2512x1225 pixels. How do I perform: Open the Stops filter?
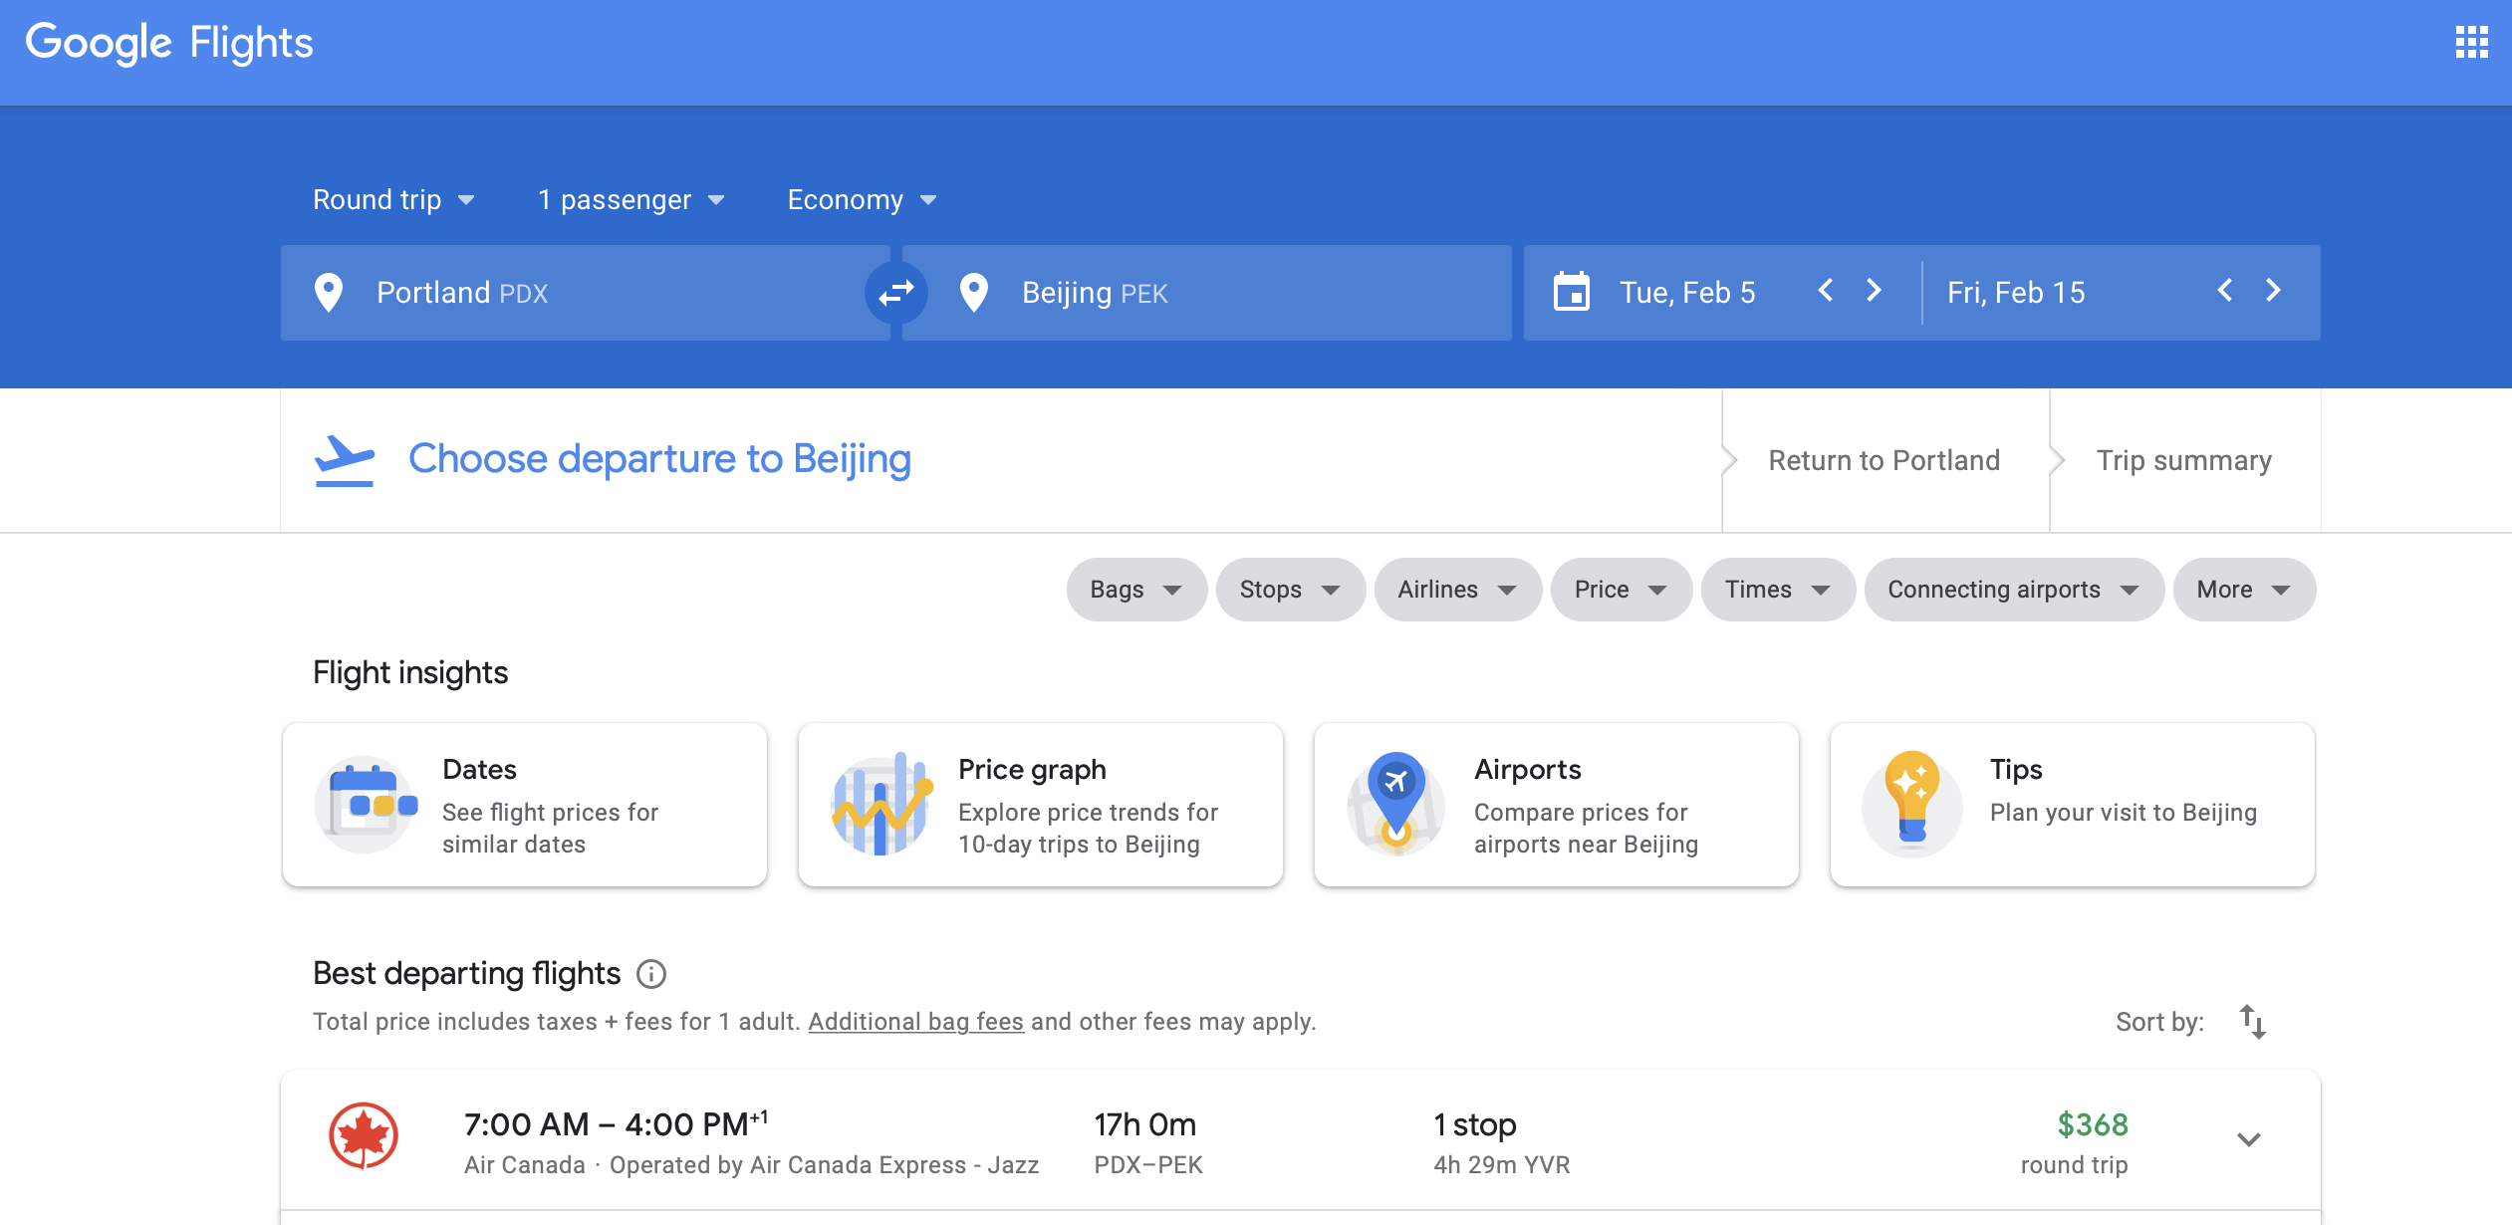point(1291,590)
